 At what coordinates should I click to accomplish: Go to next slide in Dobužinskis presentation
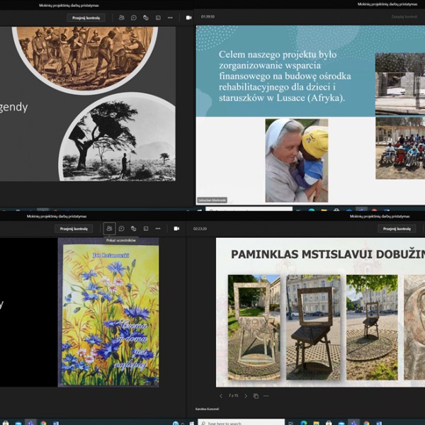pos(246,396)
